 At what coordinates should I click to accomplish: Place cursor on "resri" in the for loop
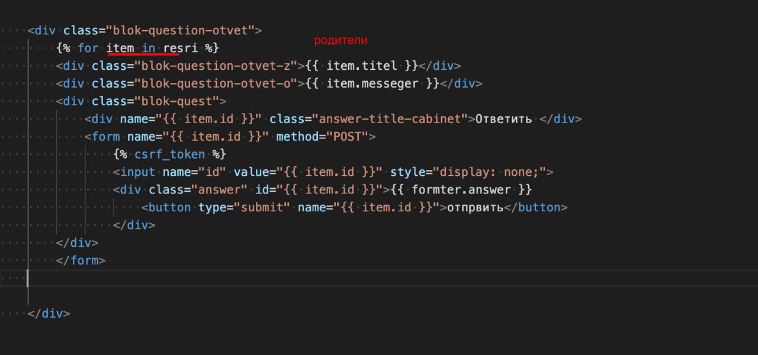[181, 48]
